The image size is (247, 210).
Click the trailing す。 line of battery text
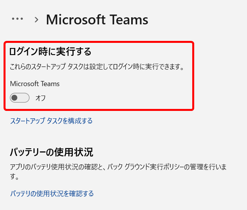(x=14, y=177)
